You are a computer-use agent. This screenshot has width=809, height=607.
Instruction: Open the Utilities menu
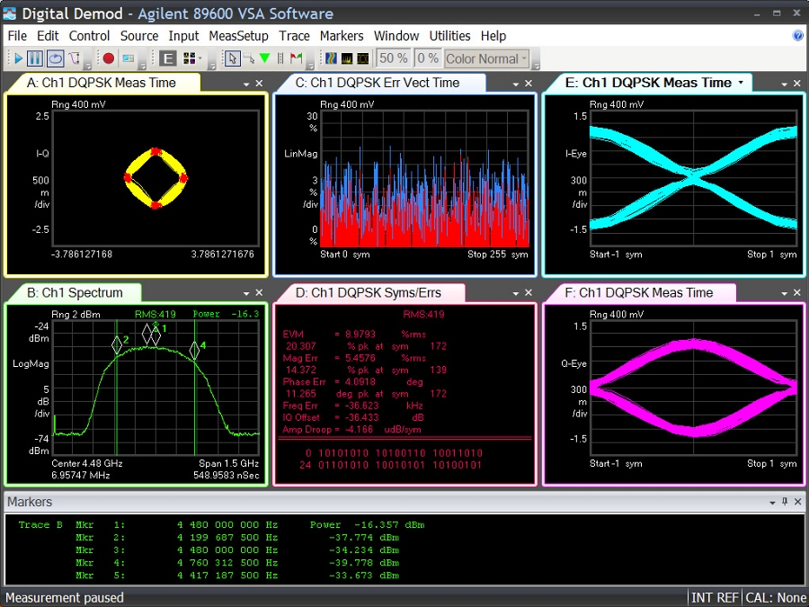click(x=450, y=36)
